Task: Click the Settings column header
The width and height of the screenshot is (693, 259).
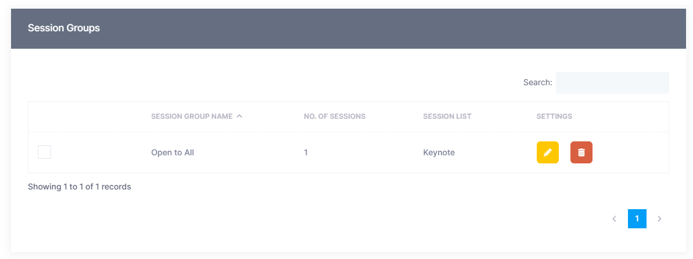Action: 554,116
